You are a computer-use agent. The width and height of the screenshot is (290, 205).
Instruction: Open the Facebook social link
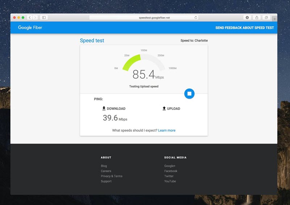click(x=171, y=171)
